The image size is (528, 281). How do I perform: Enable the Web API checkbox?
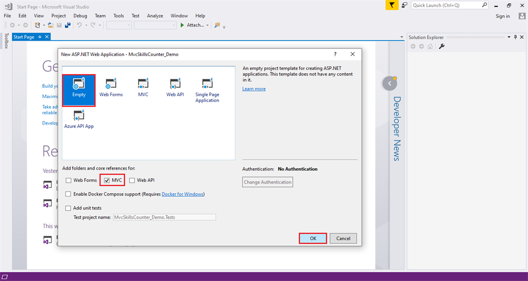(132, 181)
